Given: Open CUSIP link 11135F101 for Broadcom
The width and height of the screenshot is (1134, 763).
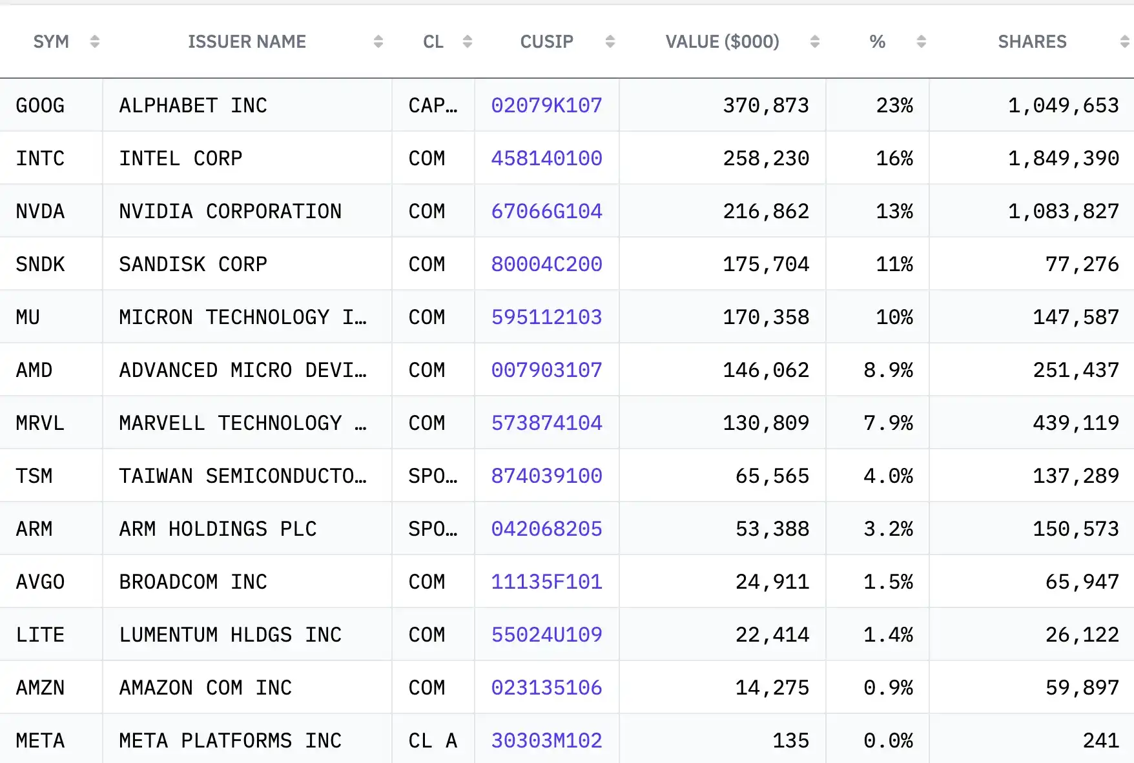Looking at the screenshot, I should coord(546,582).
